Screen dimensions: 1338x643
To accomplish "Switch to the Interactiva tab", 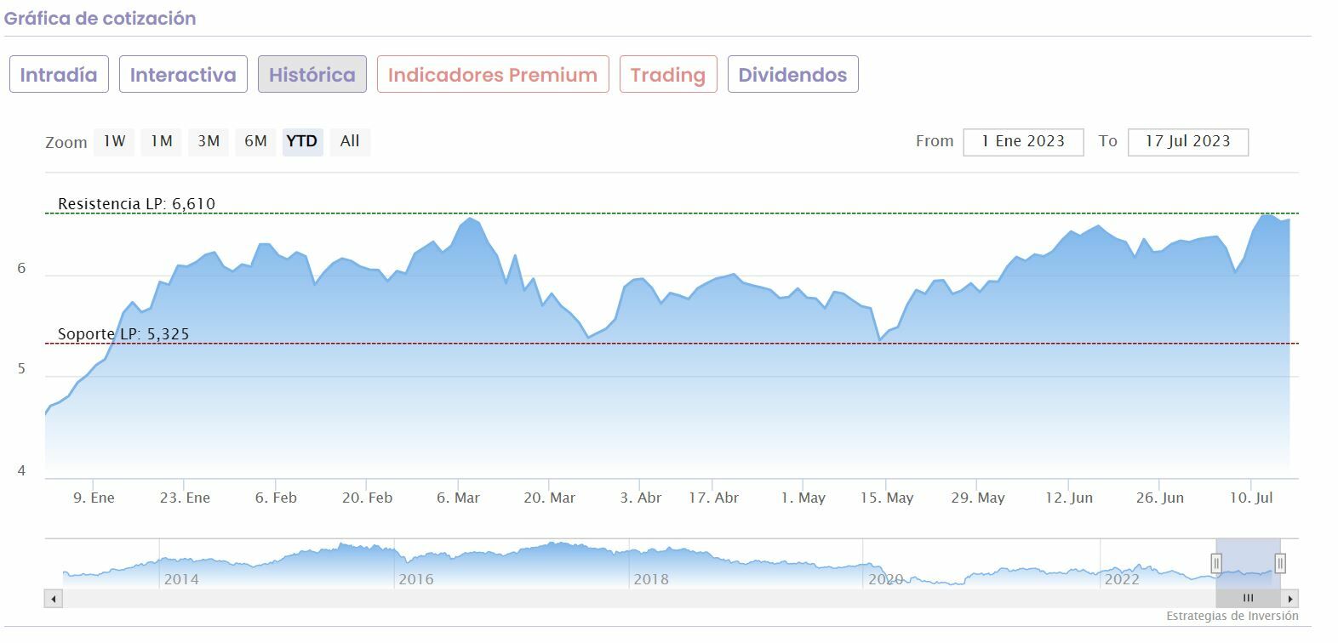I will pyautogui.click(x=183, y=75).
